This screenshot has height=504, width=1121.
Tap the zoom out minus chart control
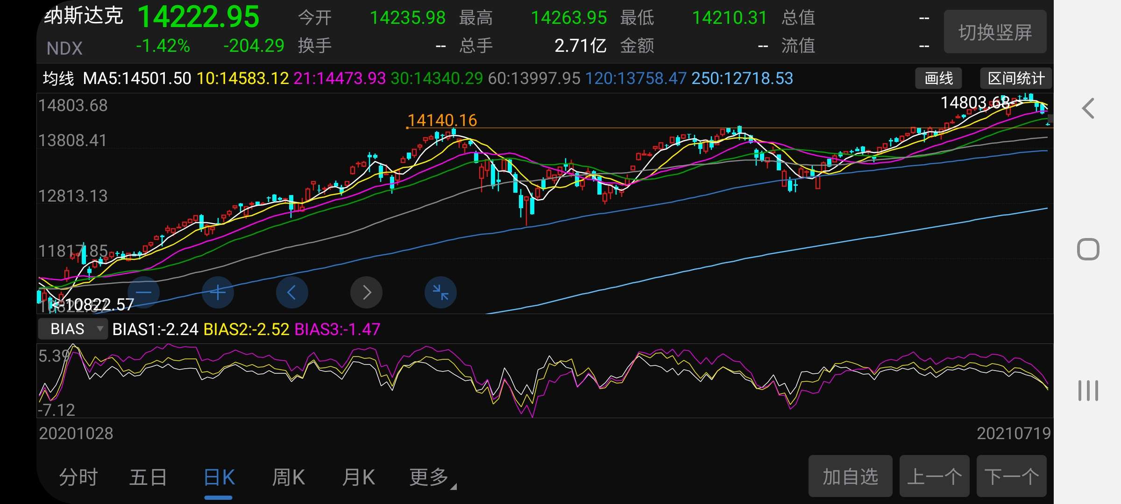(143, 293)
